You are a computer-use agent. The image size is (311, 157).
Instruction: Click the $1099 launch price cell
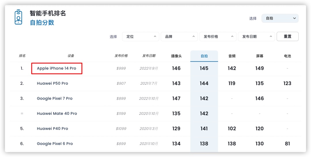click(121, 129)
